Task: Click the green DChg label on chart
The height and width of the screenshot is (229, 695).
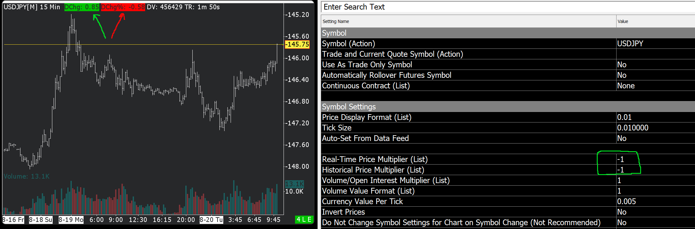Action: pyautogui.click(x=82, y=7)
